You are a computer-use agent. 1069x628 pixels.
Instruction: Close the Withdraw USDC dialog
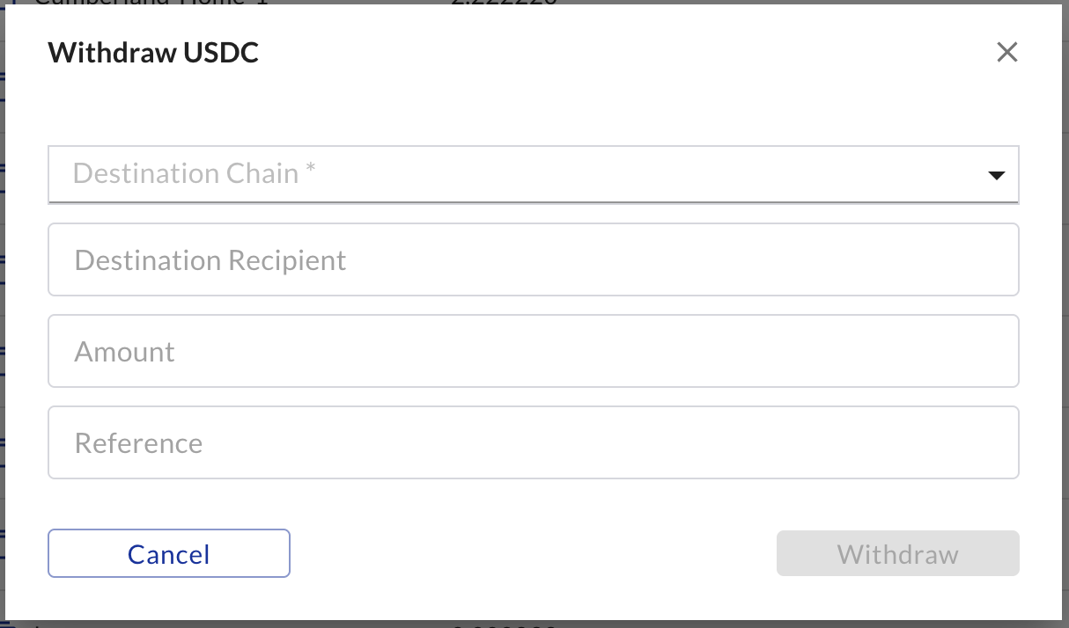pos(1006,53)
